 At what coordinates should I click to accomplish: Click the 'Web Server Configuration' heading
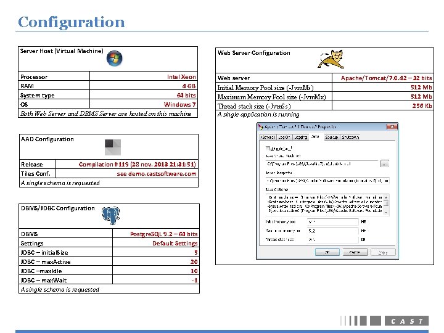[253, 52]
